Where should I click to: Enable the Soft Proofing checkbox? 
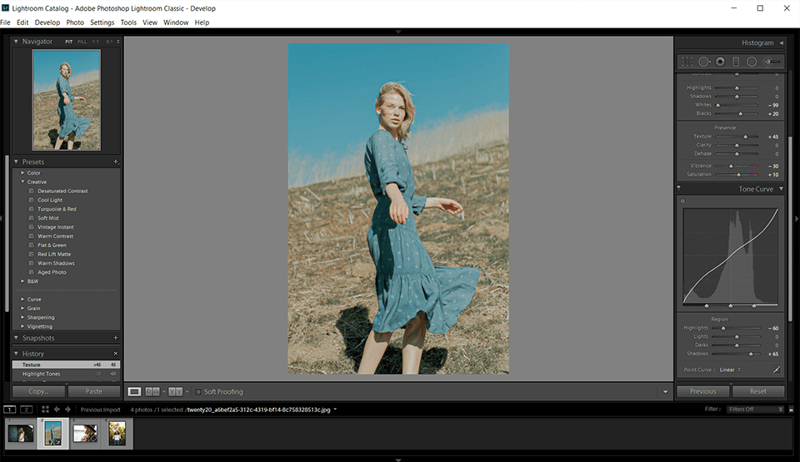(x=198, y=391)
